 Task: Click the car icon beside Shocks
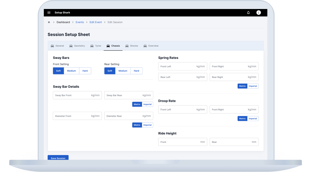(x=127, y=46)
